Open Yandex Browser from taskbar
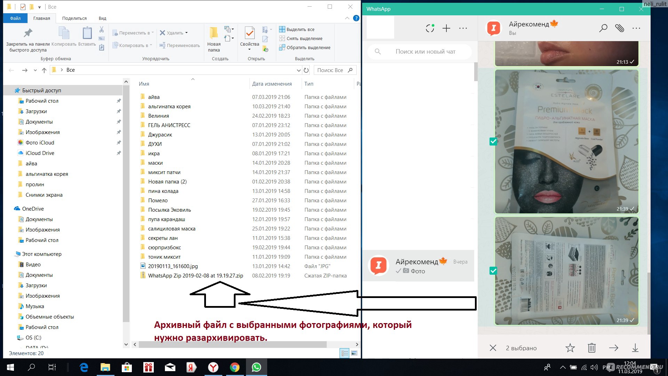Screen dimensions: 668x376 [x=213, y=367]
